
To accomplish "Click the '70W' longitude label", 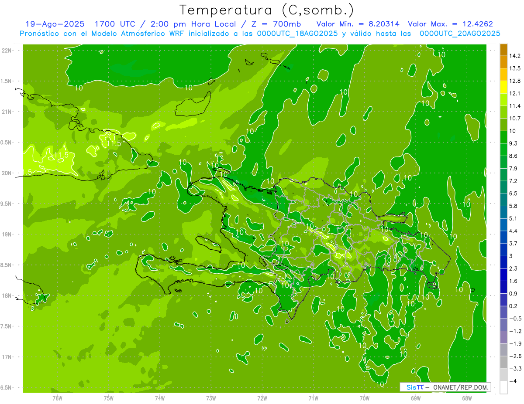I will coord(365,398).
